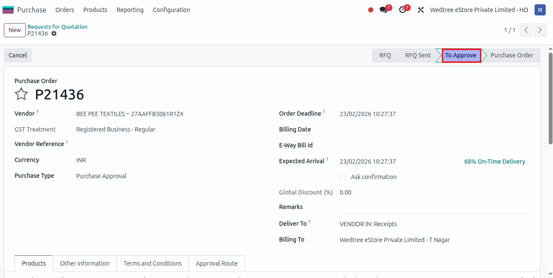Viewport: 553px width, 278px height.
Task: Click the 68% On-Time Delivery link
Action: (494, 161)
